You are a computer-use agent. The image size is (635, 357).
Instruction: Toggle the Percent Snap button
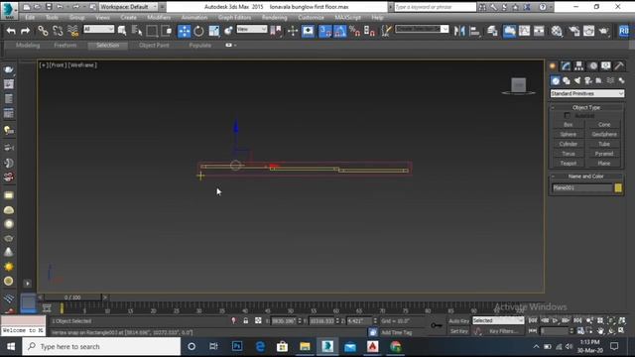click(355, 31)
